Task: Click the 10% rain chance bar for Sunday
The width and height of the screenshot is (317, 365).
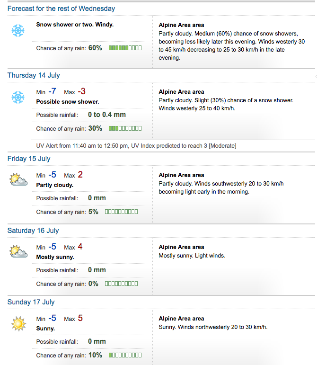Action: (x=125, y=355)
